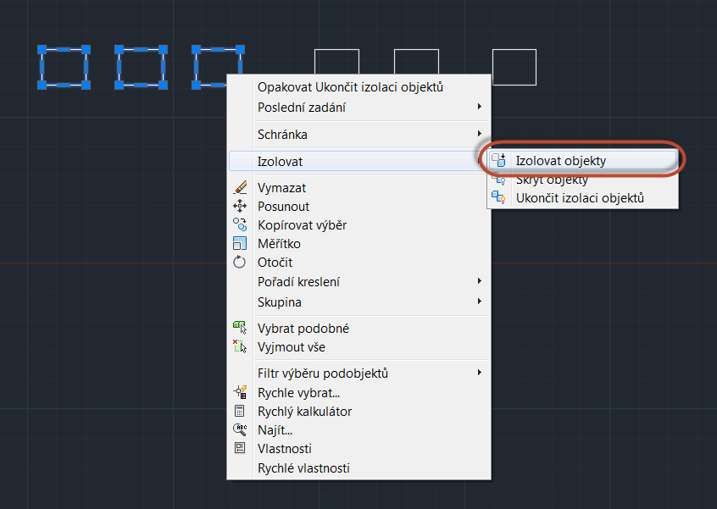Click the Skrýt objekty submenu icon
This screenshot has height=509, width=717.
[499, 180]
